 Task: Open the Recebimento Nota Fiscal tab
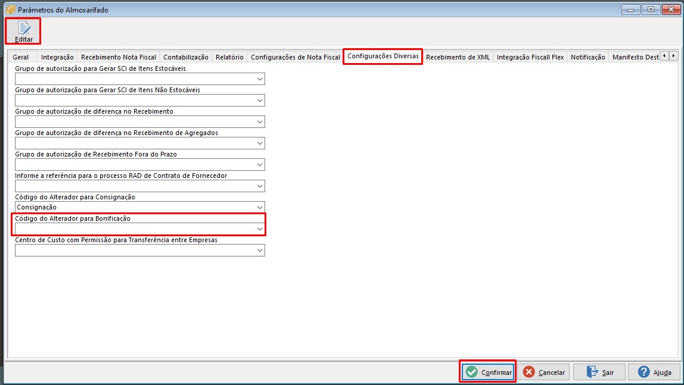(118, 57)
